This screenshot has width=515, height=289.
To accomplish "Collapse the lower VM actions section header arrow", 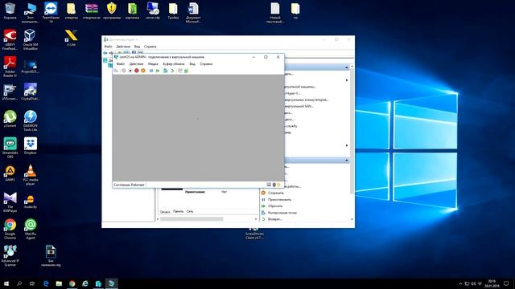I will 347,161.
